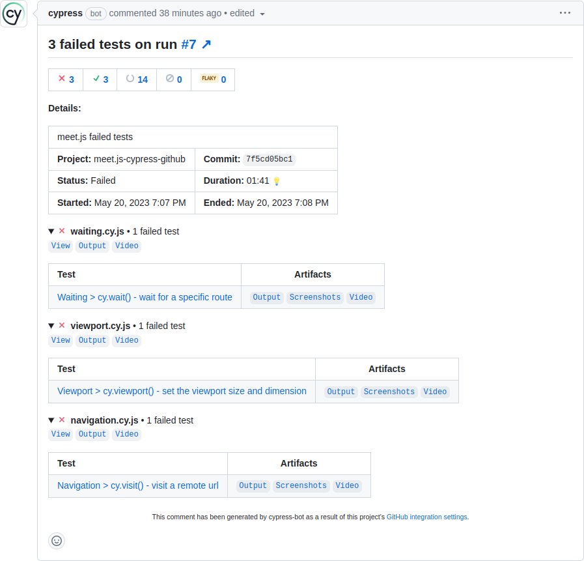The image size is (584, 561).
Task: Click the navigation.cy.js file name
Action: click(x=104, y=420)
